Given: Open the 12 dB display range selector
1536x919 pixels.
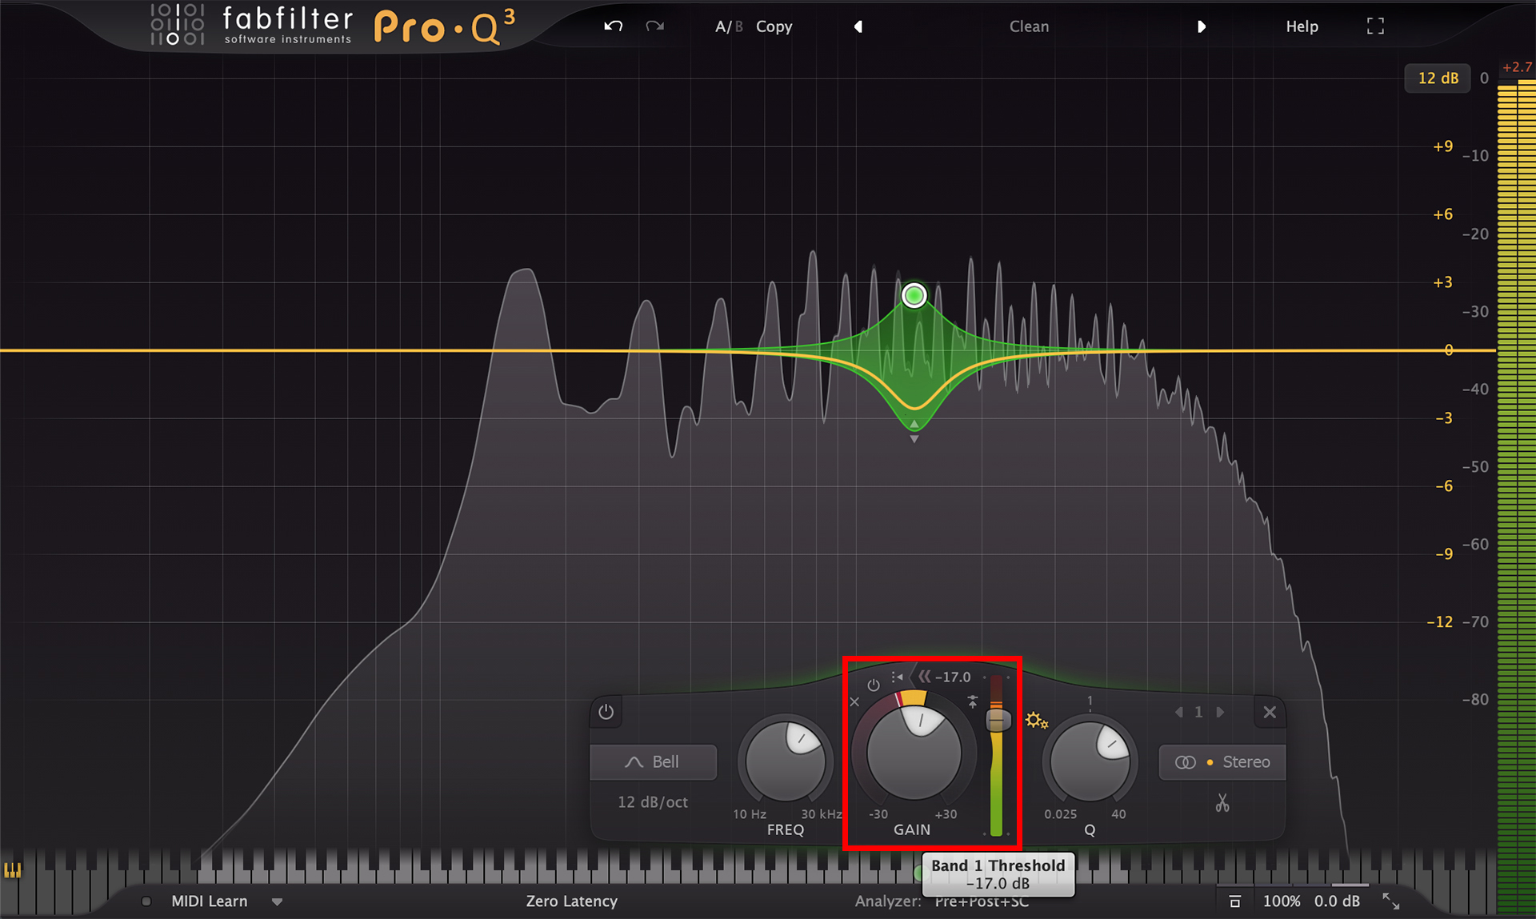Looking at the screenshot, I should [1438, 78].
